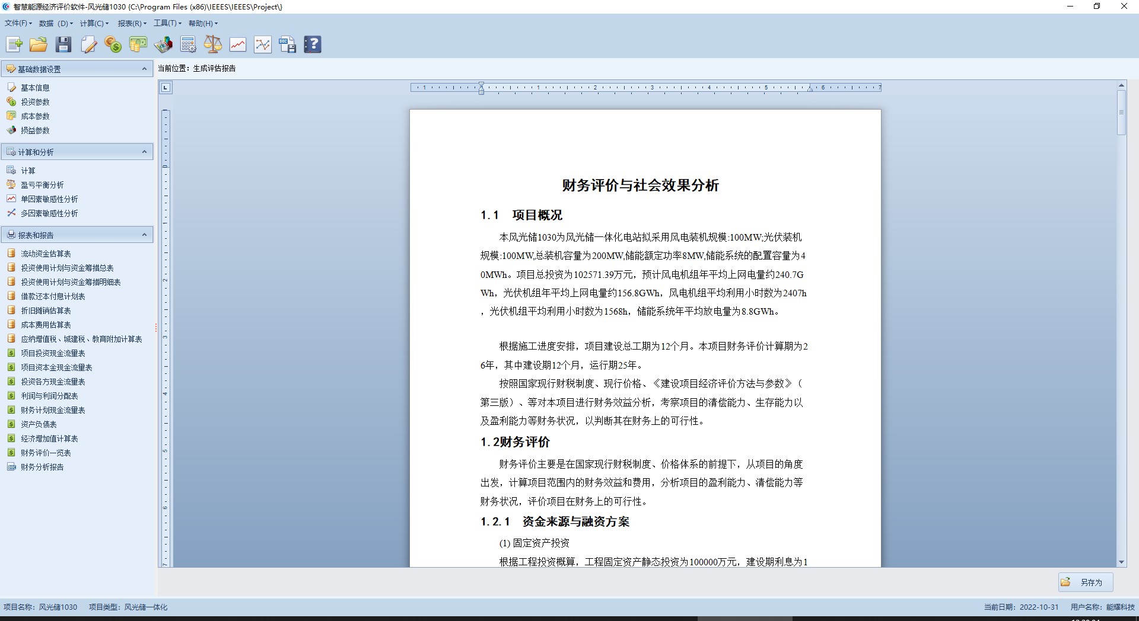Viewport: 1139px width, 621px height.
Task: Click the 另存为 save-as button
Action: click(x=1086, y=582)
